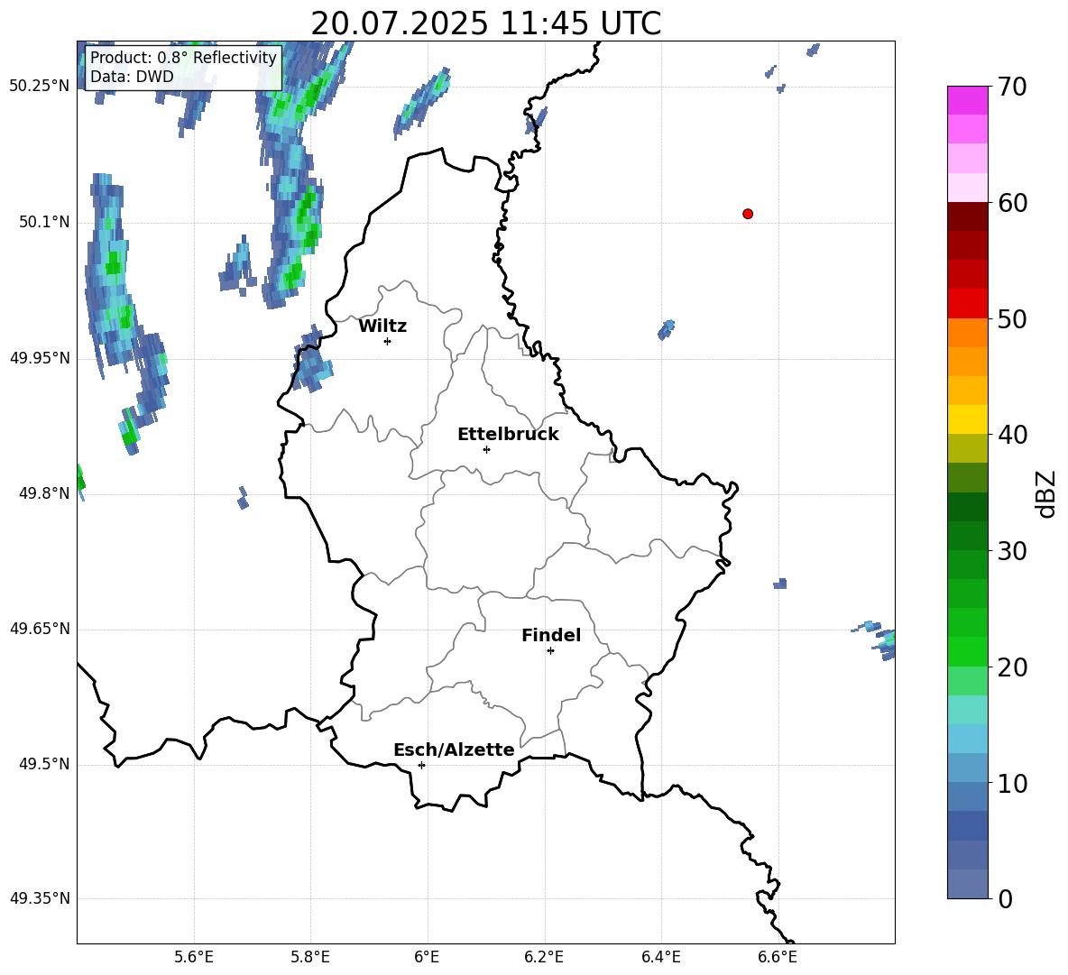This screenshot has width=1068, height=975.
Task: Click the 0 tick on the colorbar
Action: point(1005,899)
